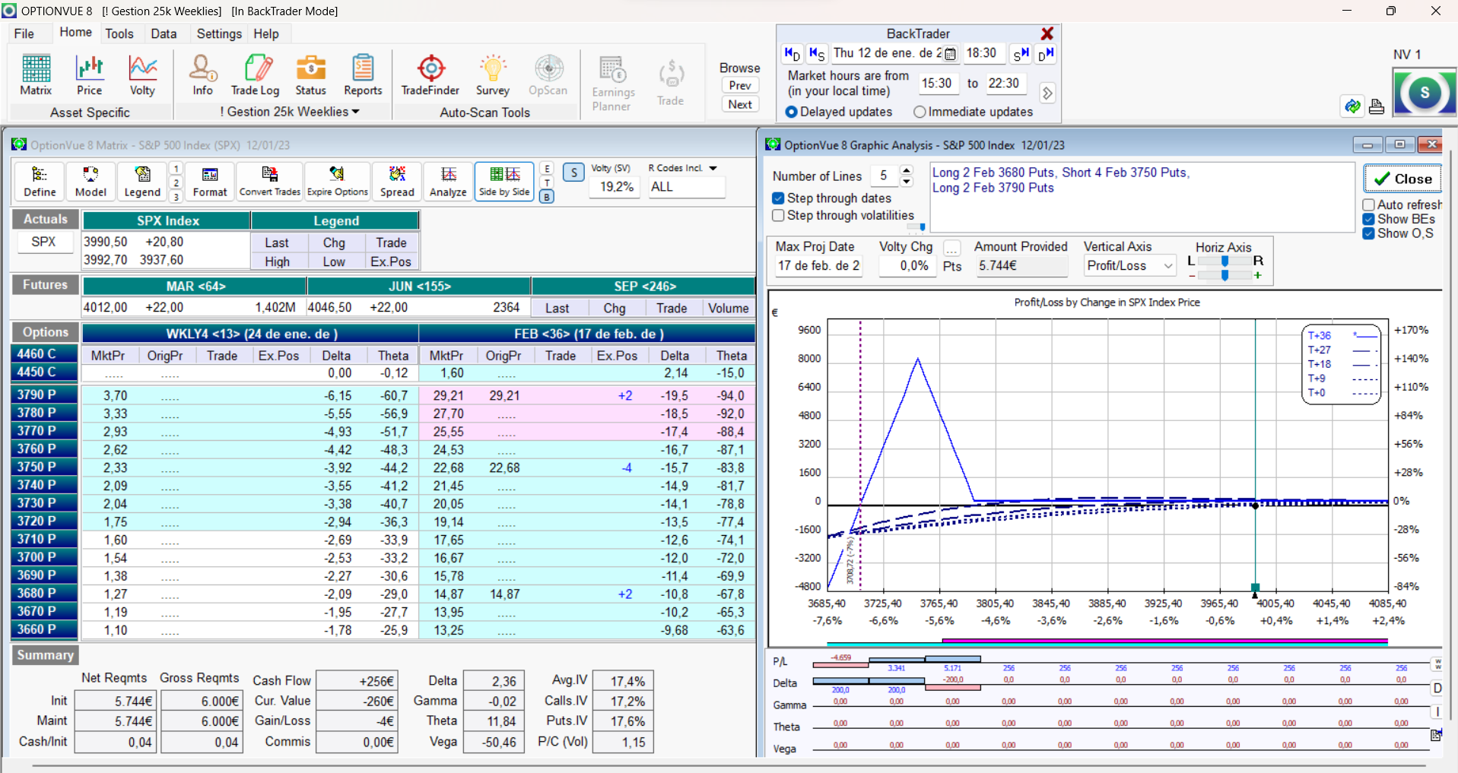The image size is (1458, 773).
Task: Adjust the Horiz Axis upper slider
Action: 1225,261
